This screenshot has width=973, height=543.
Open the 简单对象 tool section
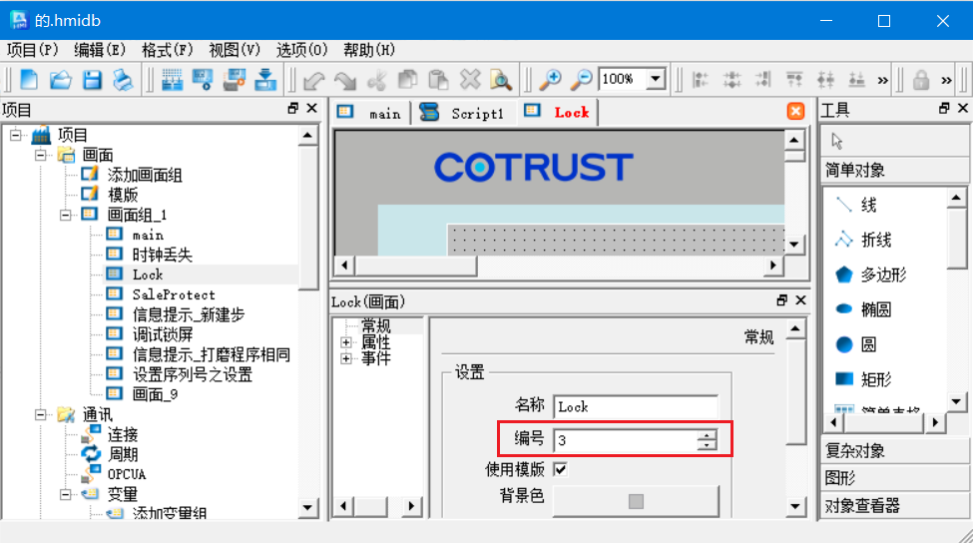(893, 170)
